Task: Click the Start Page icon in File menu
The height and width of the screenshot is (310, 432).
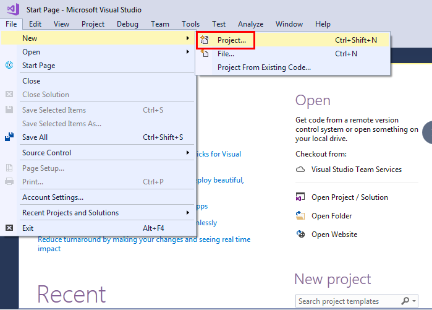Action: pyautogui.click(x=9, y=66)
